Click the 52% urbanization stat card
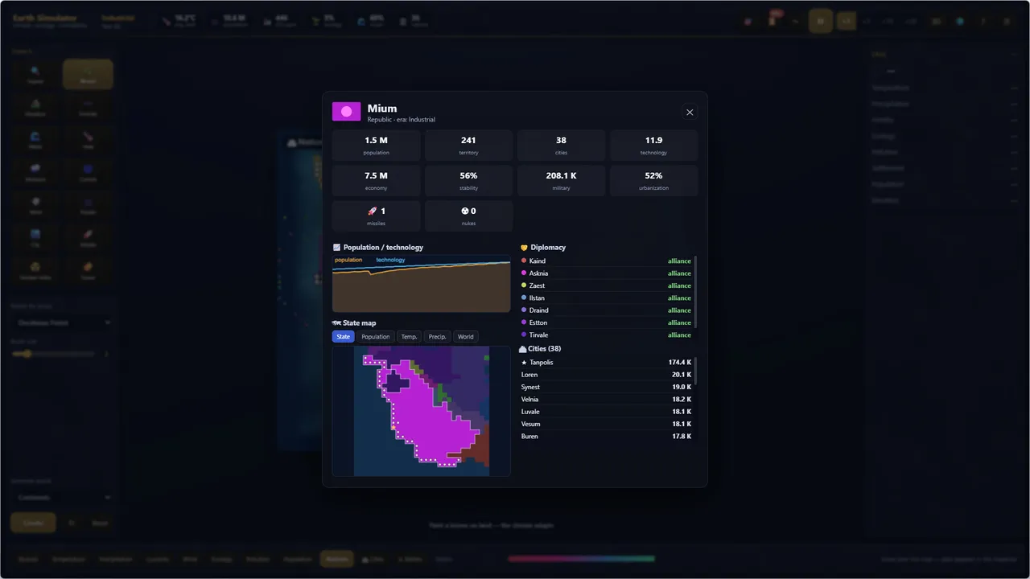This screenshot has height=579, width=1030. pyautogui.click(x=653, y=181)
